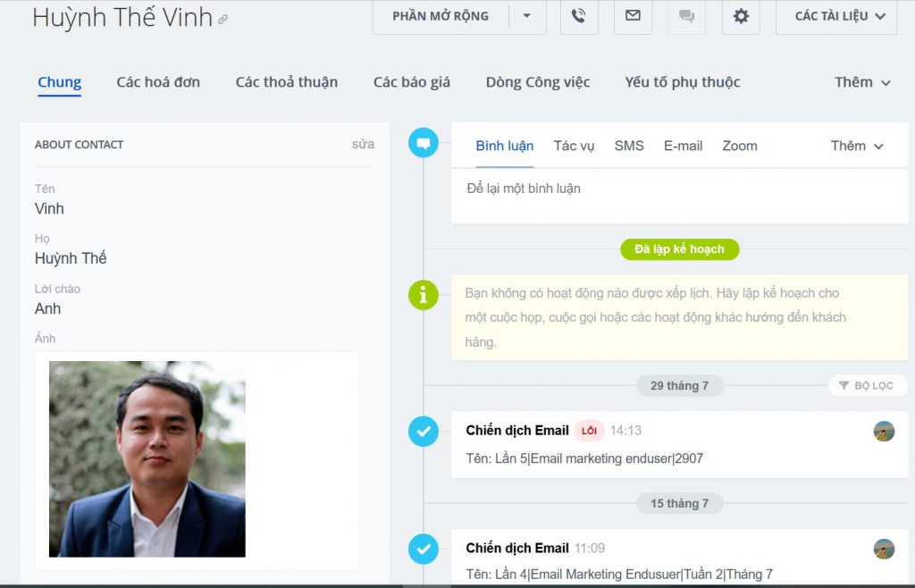The width and height of the screenshot is (915, 588).
Task: Open the Dòng Công việc tab
Action: click(x=538, y=82)
